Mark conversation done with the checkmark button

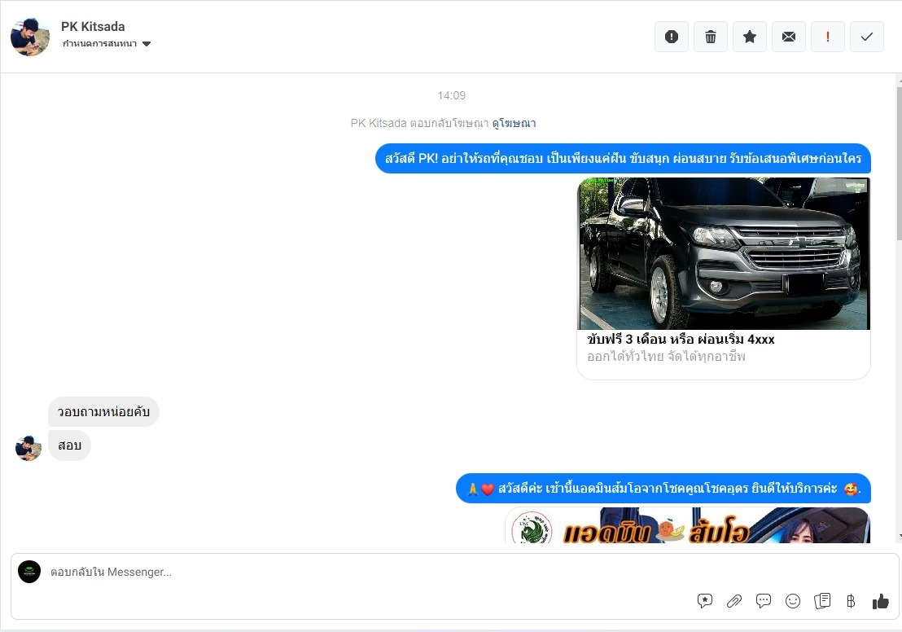(867, 37)
